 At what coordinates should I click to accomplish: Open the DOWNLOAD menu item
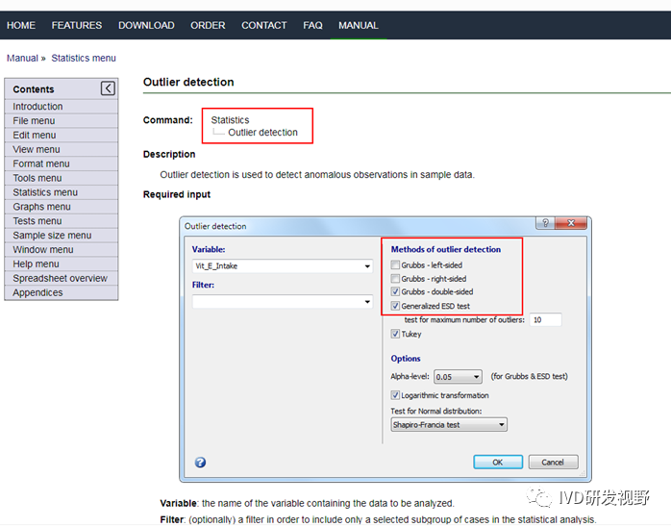click(x=146, y=25)
